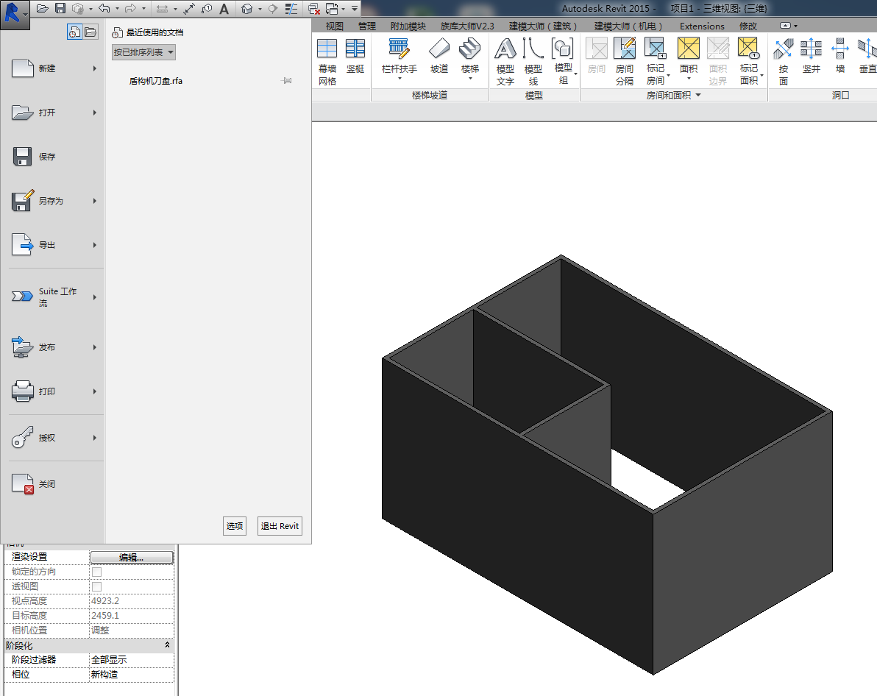This screenshot has width=877, height=696.
Task: Switch to the 附加模块 ribbon tab
Action: click(408, 26)
